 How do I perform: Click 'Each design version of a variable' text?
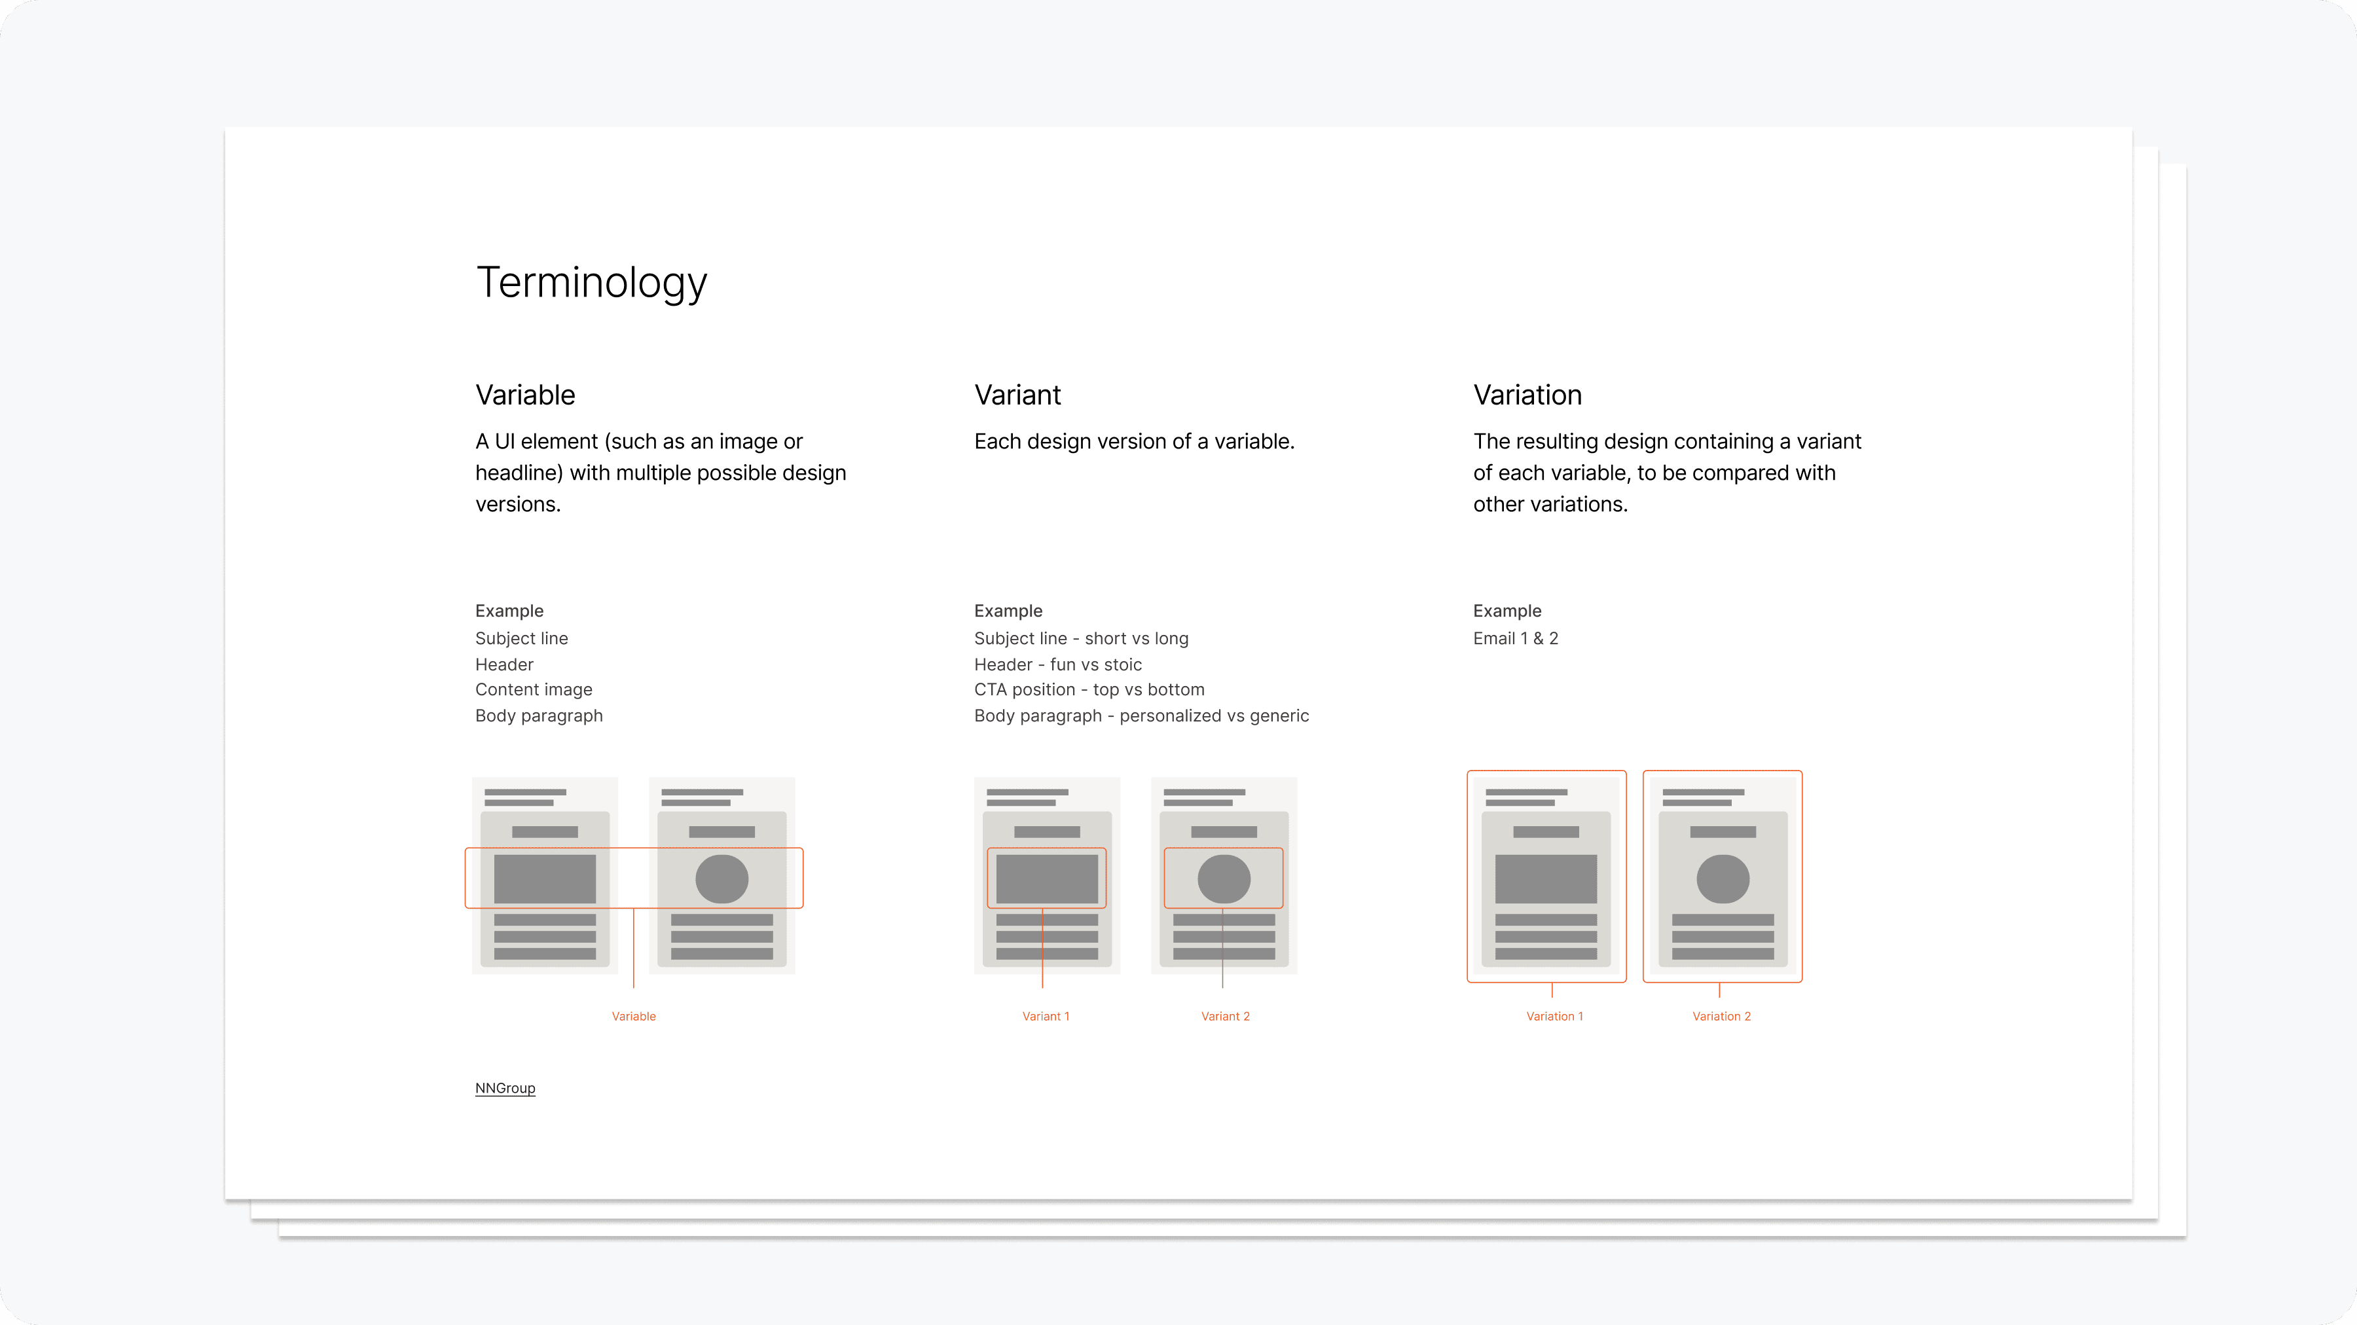pos(1134,441)
